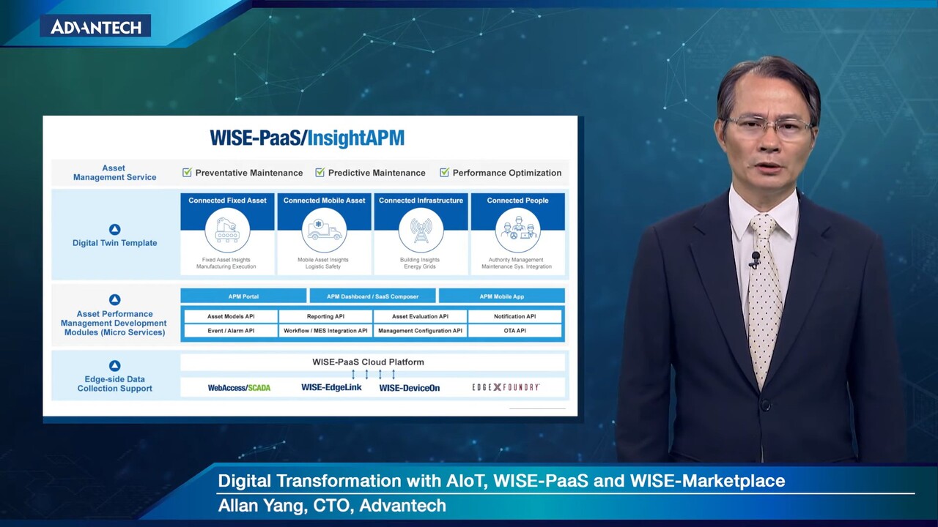Screen dimensions: 938x527
Task: Click Management Configuration API box
Action: (x=420, y=331)
